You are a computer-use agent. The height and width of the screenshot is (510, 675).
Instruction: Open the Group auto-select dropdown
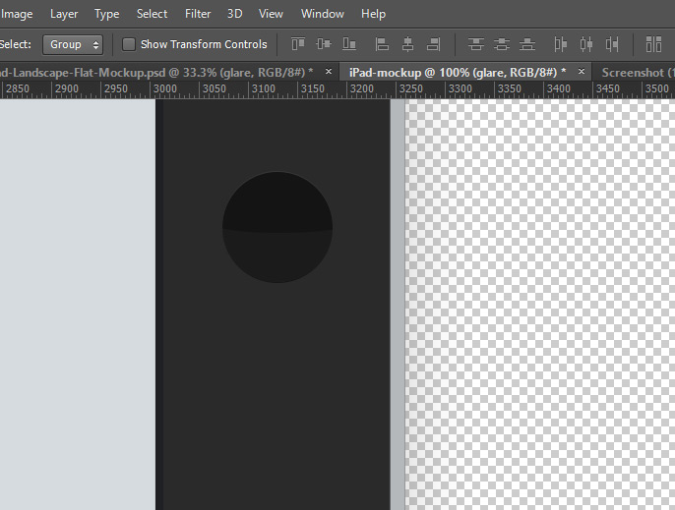pyautogui.click(x=73, y=44)
